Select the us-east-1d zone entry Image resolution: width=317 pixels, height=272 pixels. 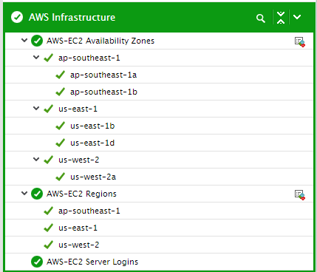coord(92,143)
